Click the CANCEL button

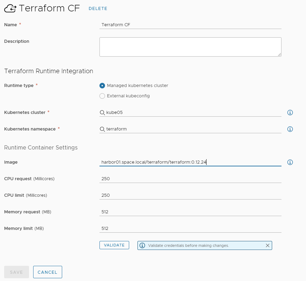(x=48, y=272)
